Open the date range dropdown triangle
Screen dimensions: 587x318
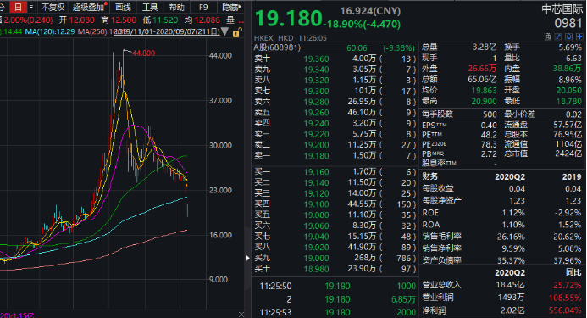[224, 31]
